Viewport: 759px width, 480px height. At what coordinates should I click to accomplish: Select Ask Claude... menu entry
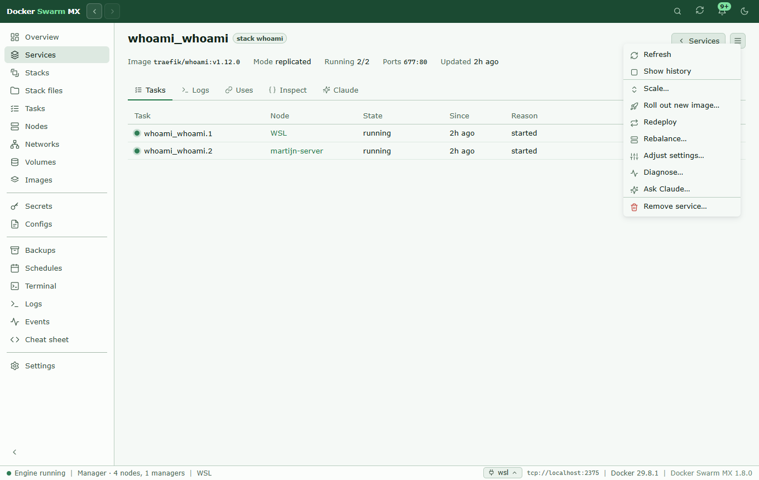pyautogui.click(x=682, y=189)
